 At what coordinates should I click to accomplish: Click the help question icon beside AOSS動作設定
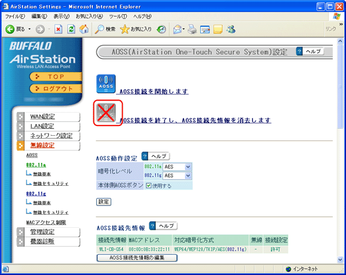pyautogui.click(x=145, y=156)
